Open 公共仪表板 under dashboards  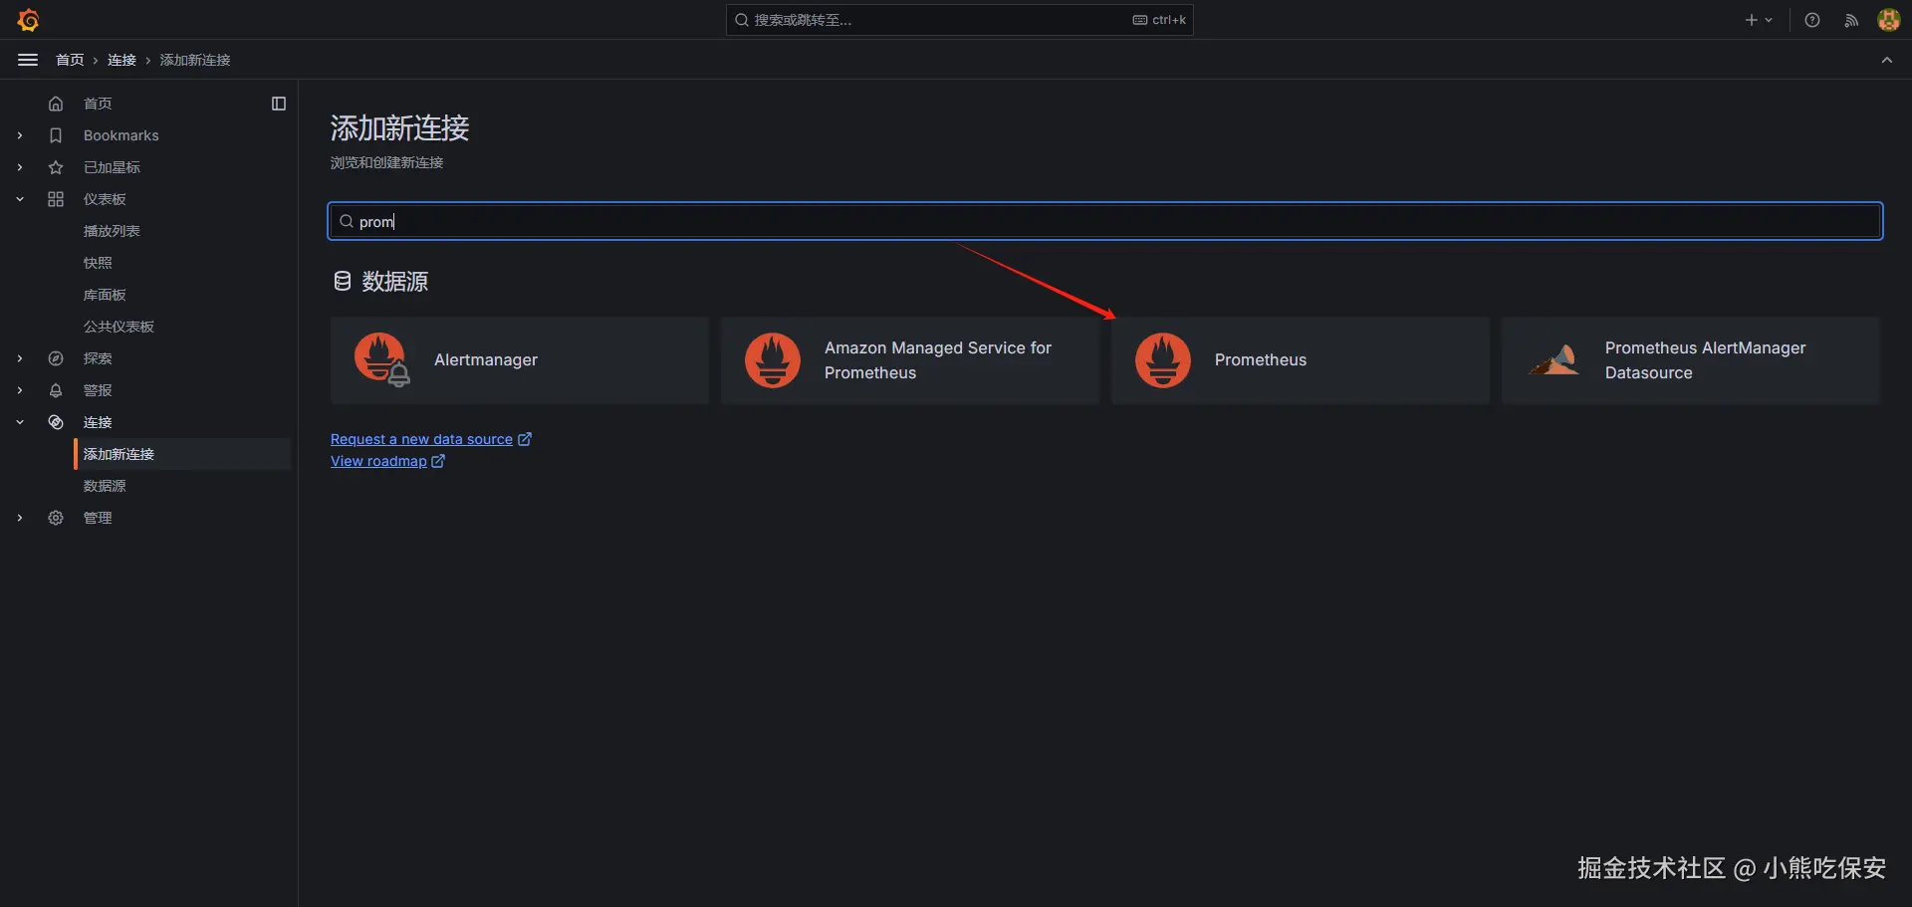[119, 327]
